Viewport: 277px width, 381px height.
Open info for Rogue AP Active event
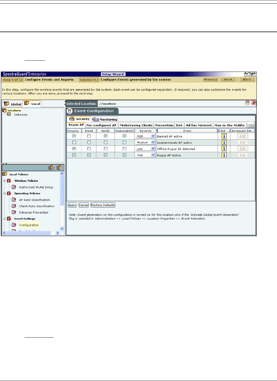coord(224,155)
